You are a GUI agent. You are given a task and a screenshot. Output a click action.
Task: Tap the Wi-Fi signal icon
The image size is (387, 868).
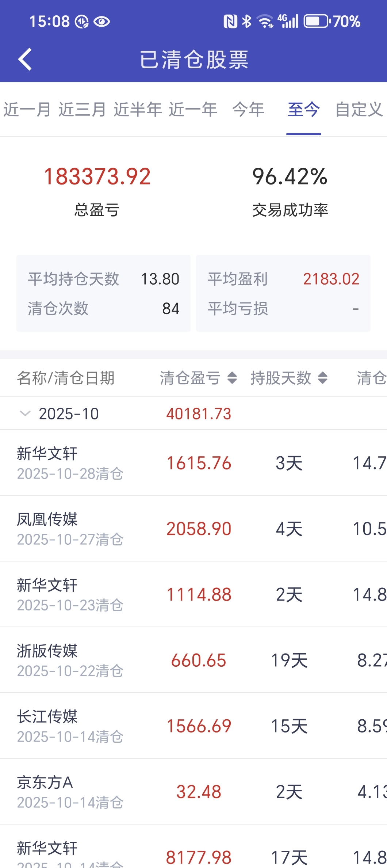pos(265,22)
